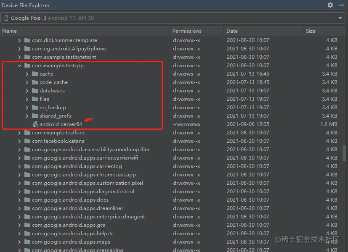Select com.google.android.apps.diagnosticstool row
The width and height of the screenshot is (348, 252).
pos(173,192)
